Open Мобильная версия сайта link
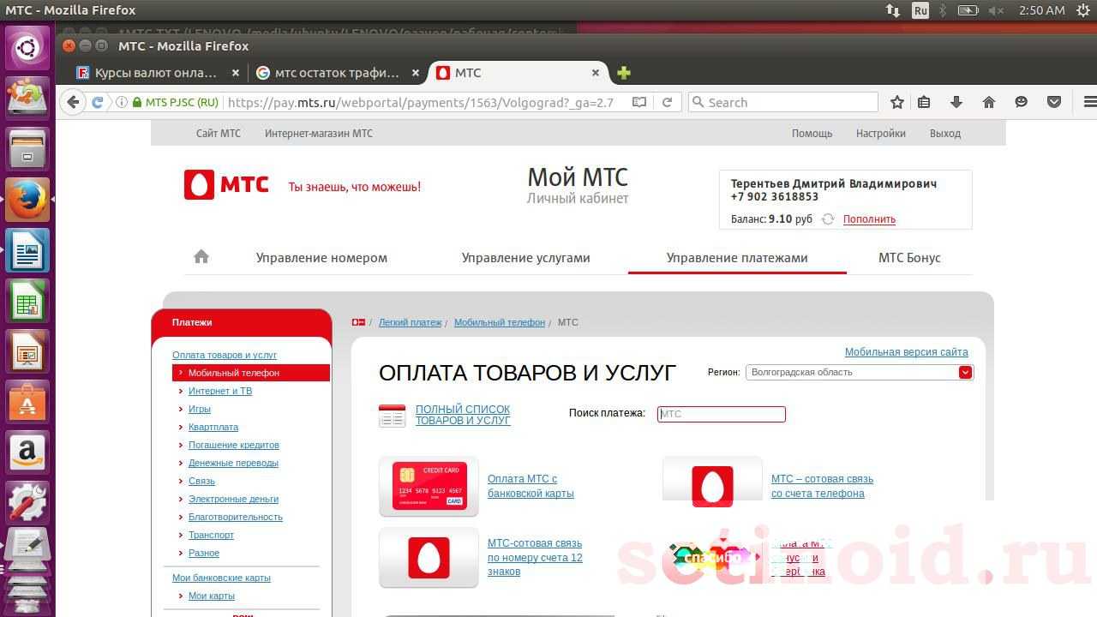Image resolution: width=1097 pixels, height=617 pixels. 907,352
